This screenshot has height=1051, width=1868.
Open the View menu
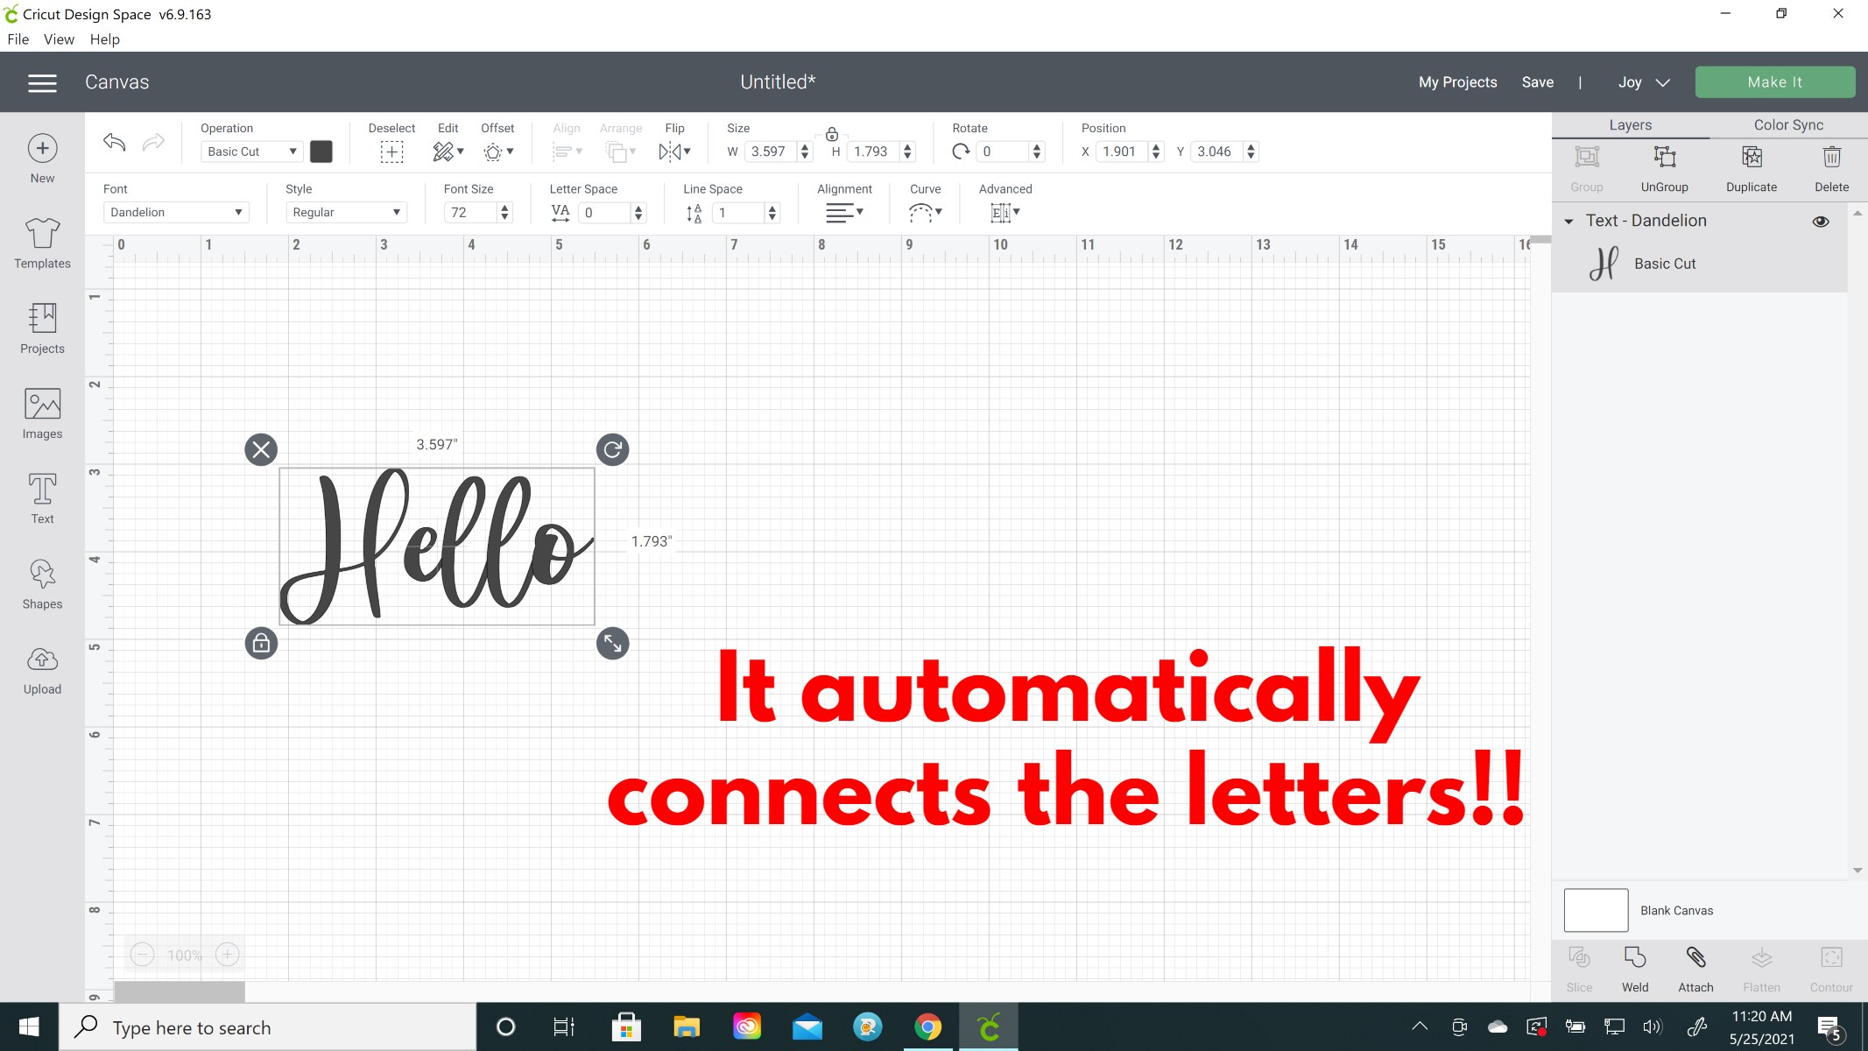(59, 39)
